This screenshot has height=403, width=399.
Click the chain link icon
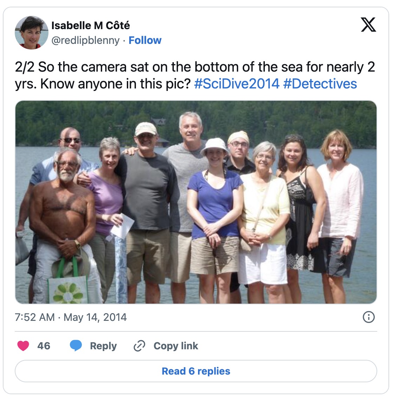(139, 346)
